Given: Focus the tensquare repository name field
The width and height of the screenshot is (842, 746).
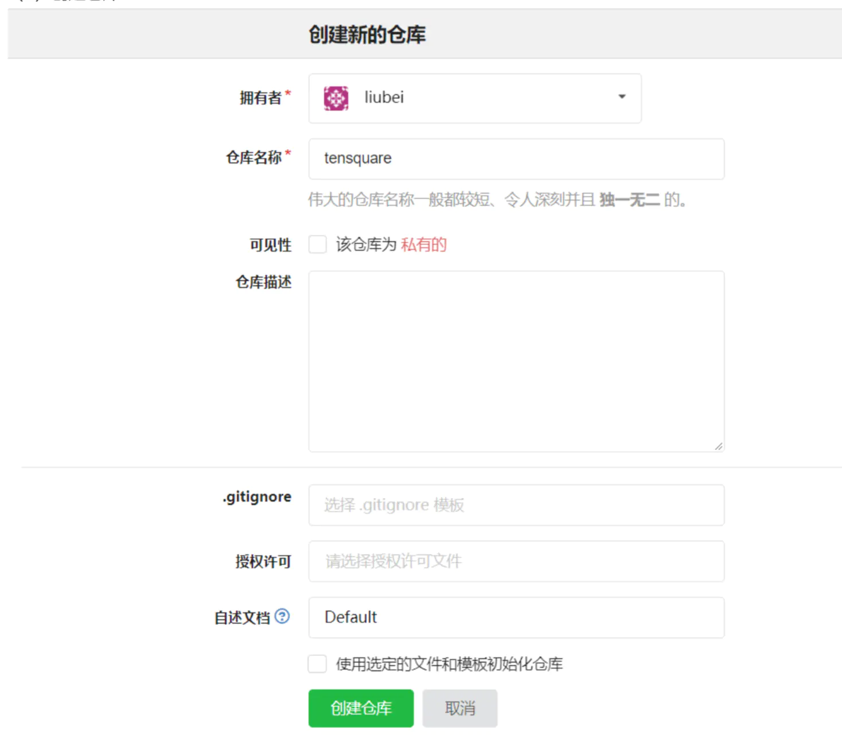Looking at the screenshot, I should (x=516, y=159).
